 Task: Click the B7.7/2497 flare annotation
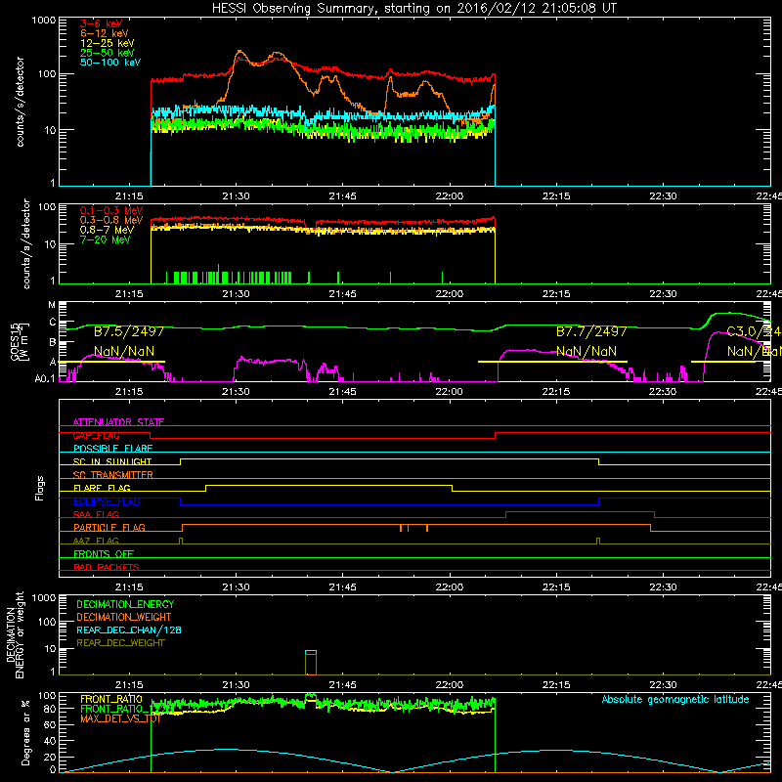pyautogui.click(x=591, y=332)
